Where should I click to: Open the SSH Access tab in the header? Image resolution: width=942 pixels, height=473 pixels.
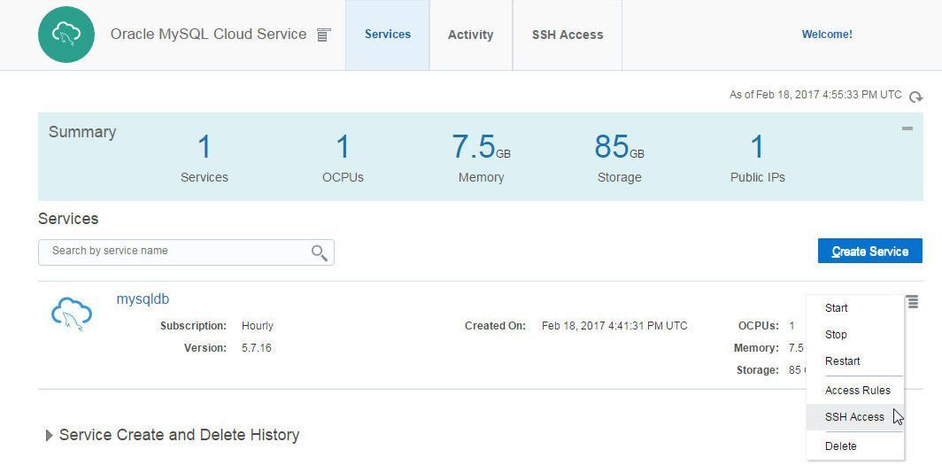point(568,35)
